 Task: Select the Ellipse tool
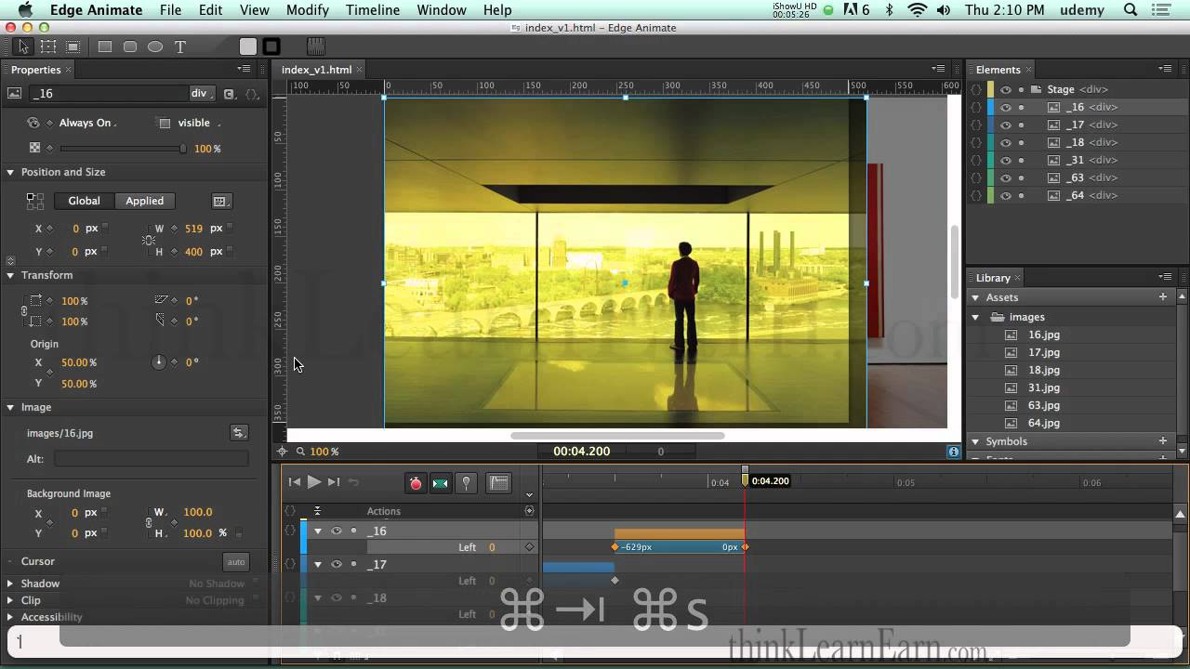pyautogui.click(x=155, y=46)
